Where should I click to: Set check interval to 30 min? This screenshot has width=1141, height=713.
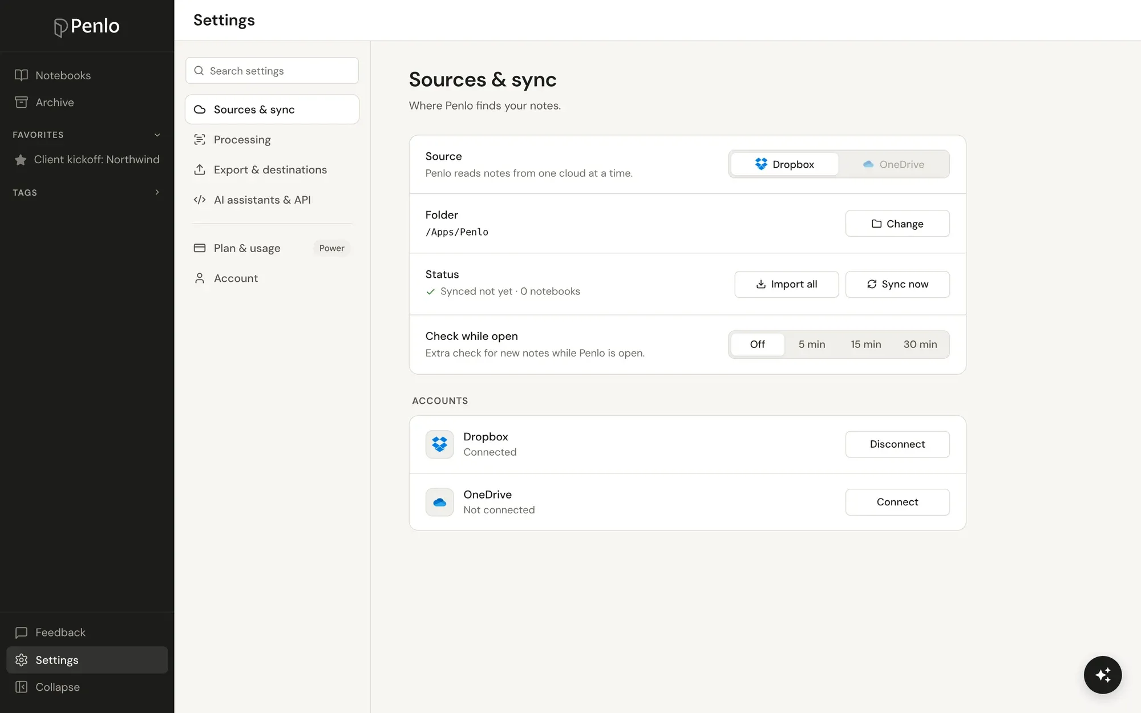click(920, 345)
